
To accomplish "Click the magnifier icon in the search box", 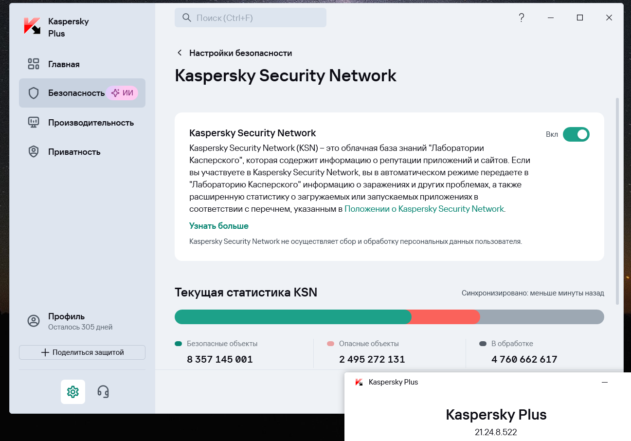I will (x=187, y=18).
